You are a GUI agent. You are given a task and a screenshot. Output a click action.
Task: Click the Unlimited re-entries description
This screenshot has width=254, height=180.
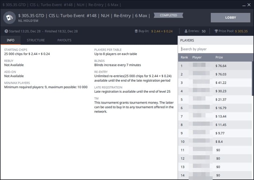tap(133, 78)
